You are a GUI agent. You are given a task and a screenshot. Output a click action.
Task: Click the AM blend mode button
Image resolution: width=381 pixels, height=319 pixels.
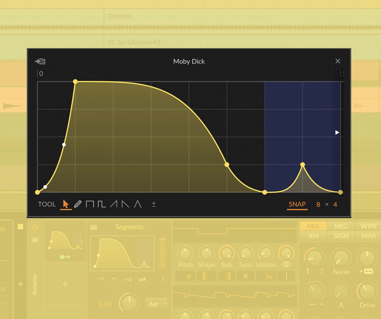click(314, 236)
